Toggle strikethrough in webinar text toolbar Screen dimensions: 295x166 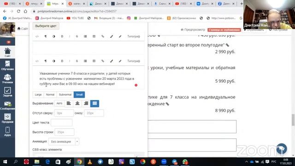click(77, 61)
